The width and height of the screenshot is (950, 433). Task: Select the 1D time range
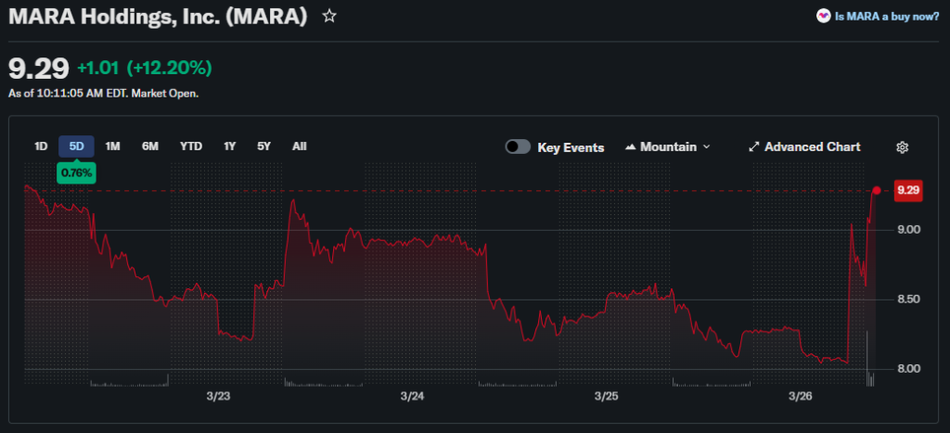coord(41,146)
